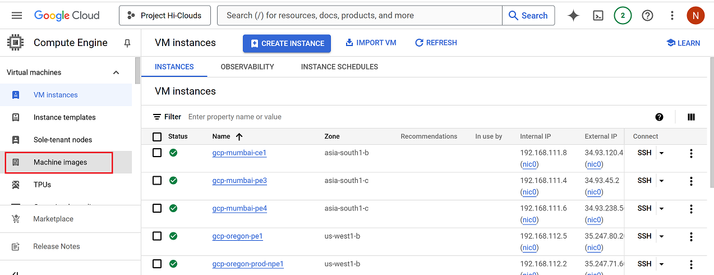This screenshot has height=275, width=714.
Task: Click the Instance templates sidebar icon
Action: pyautogui.click(x=16, y=117)
